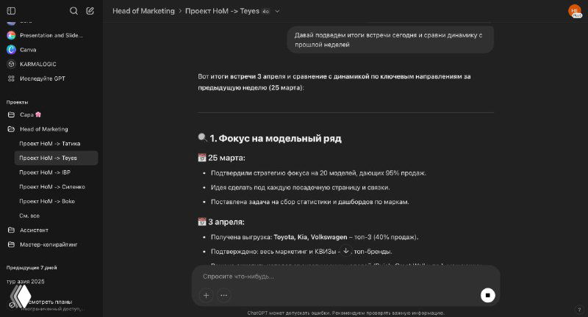
Task: Open the Сара project folder
Action: tap(30, 114)
